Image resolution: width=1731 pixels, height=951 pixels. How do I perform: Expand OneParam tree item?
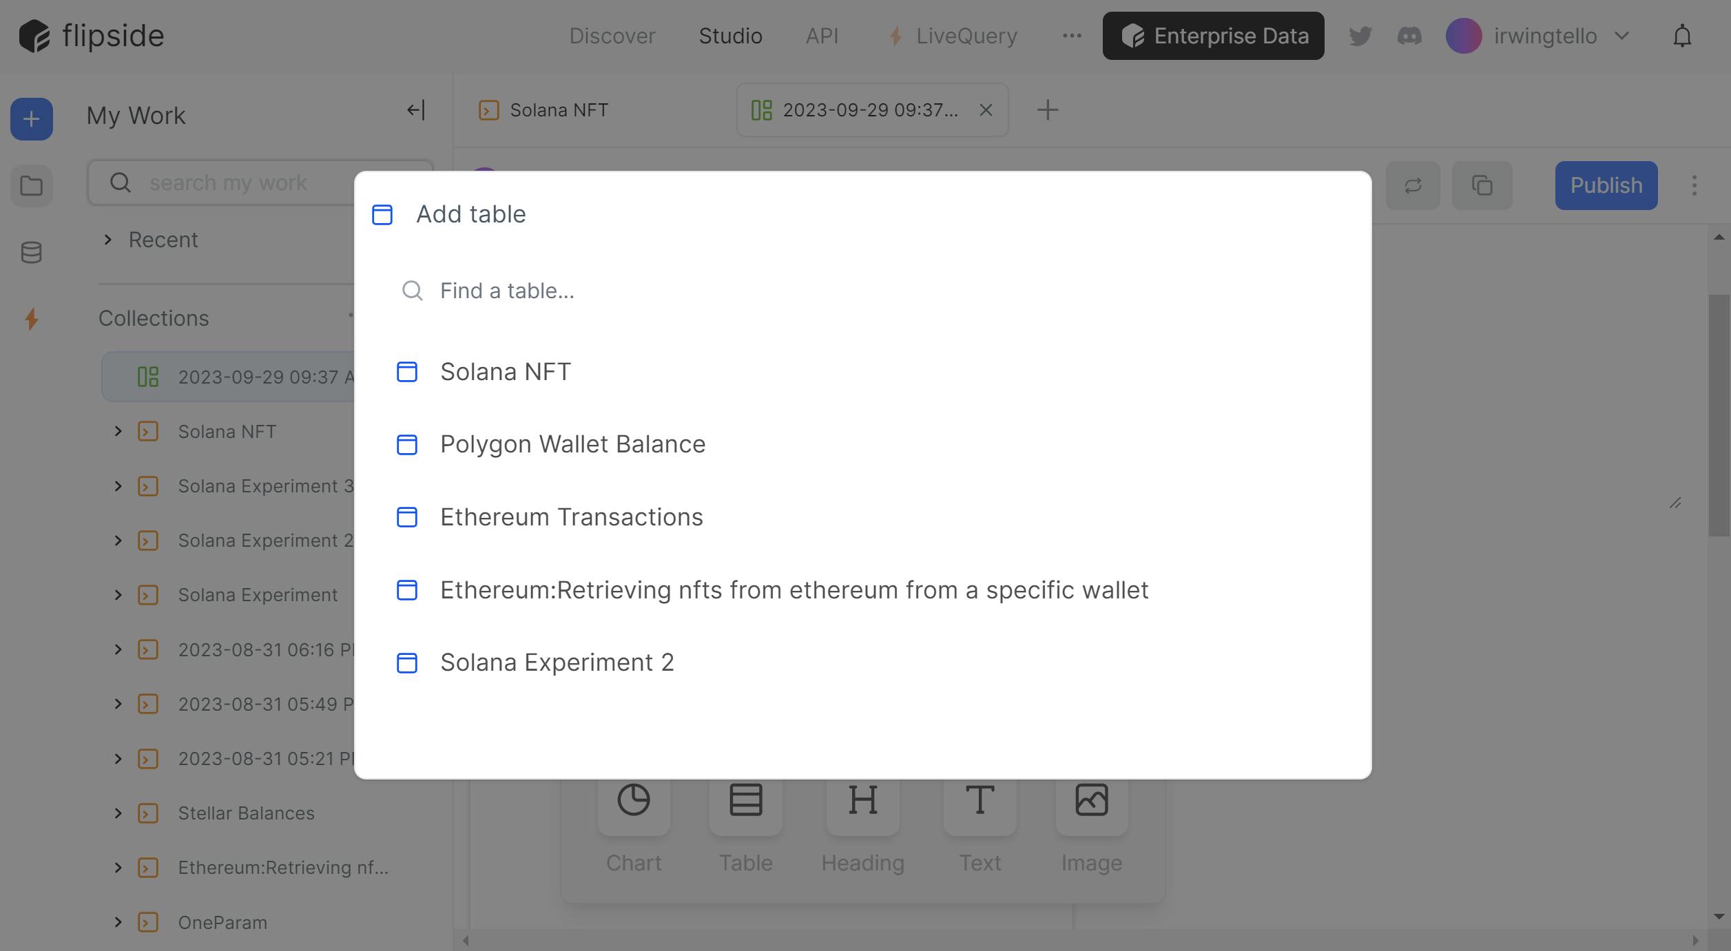(x=118, y=922)
